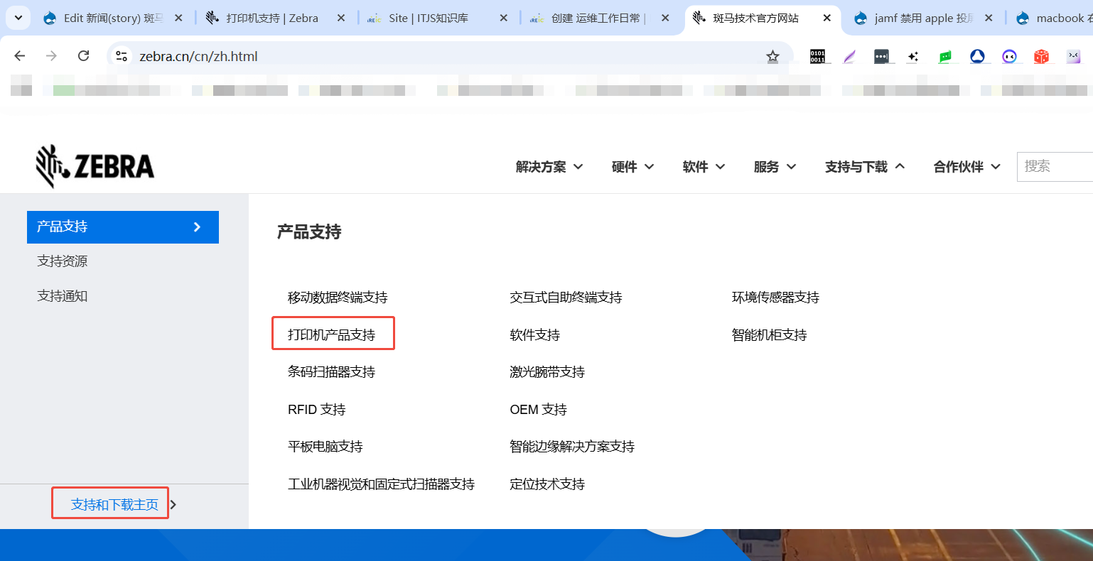1093x561 pixels.
Task: Expand the 硬件 menu
Action: point(632,167)
